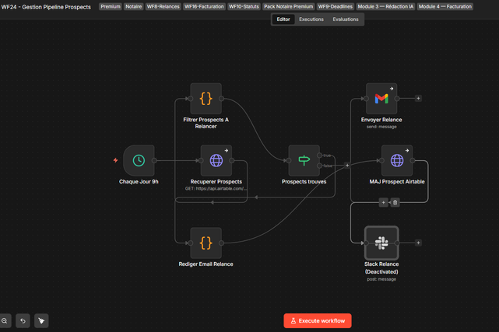
Task: Click the 'send: message' Gmail subtitle
Action: tap(381, 127)
